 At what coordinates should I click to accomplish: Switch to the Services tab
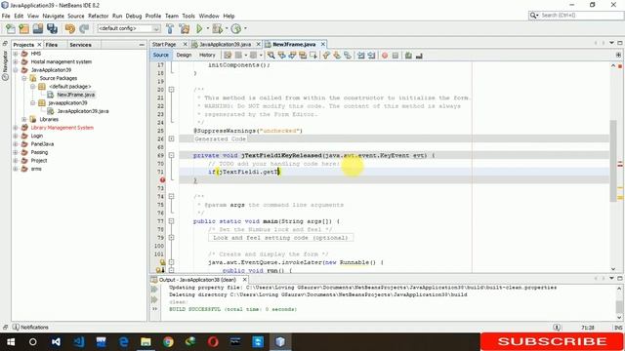coord(80,45)
